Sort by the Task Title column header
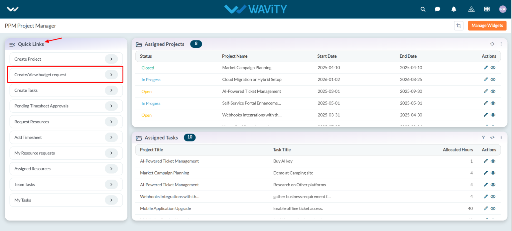Screen dimensions: 512x231 click(282, 149)
